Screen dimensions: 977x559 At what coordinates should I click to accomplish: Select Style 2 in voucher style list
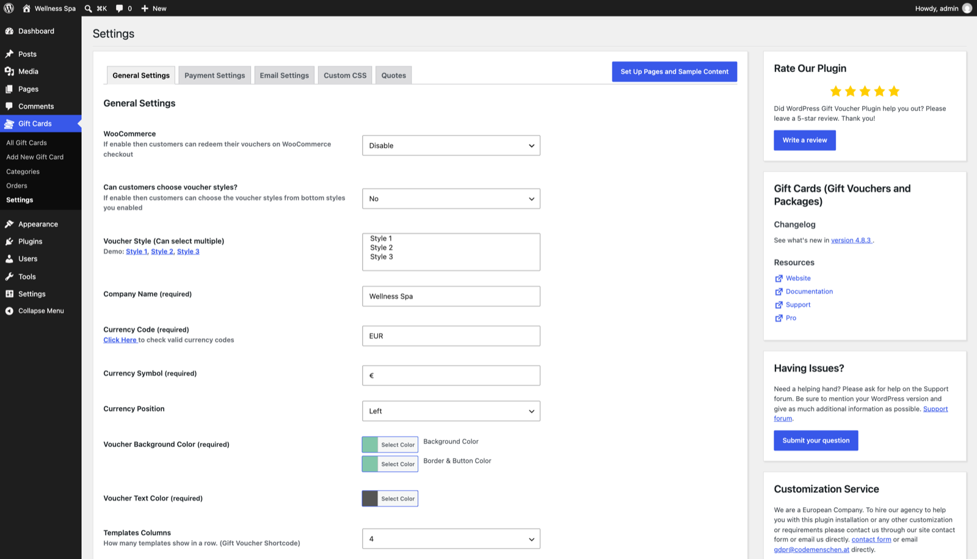coord(382,248)
